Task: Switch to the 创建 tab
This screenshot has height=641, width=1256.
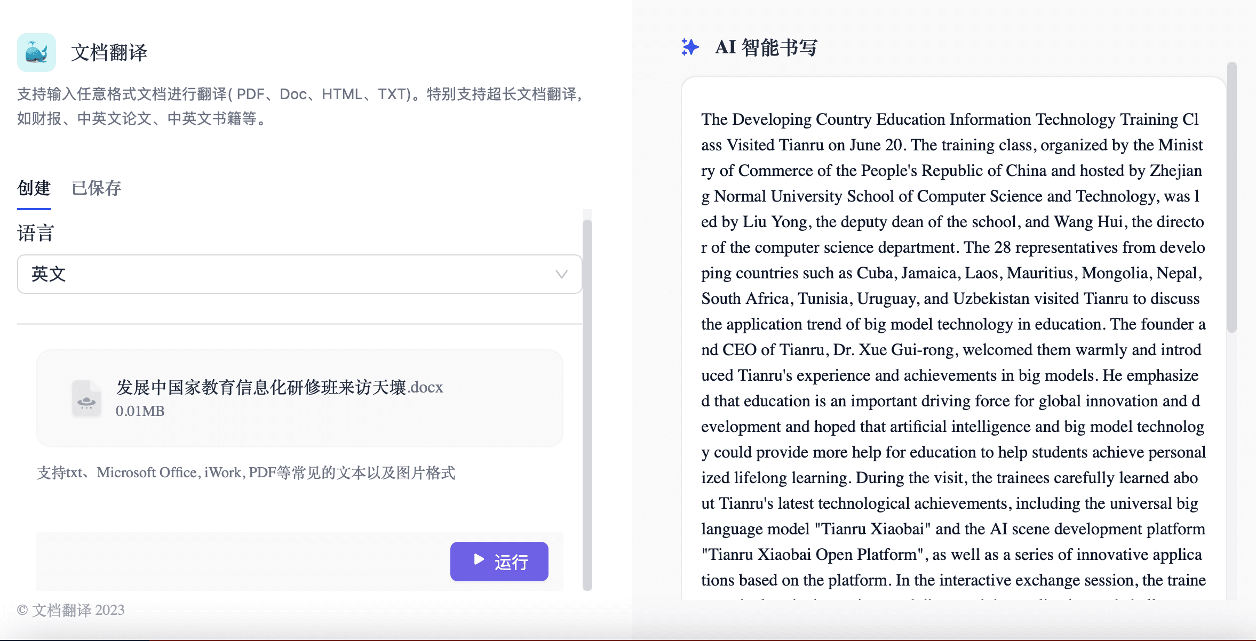Action: pyautogui.click(x=34, y=188)
